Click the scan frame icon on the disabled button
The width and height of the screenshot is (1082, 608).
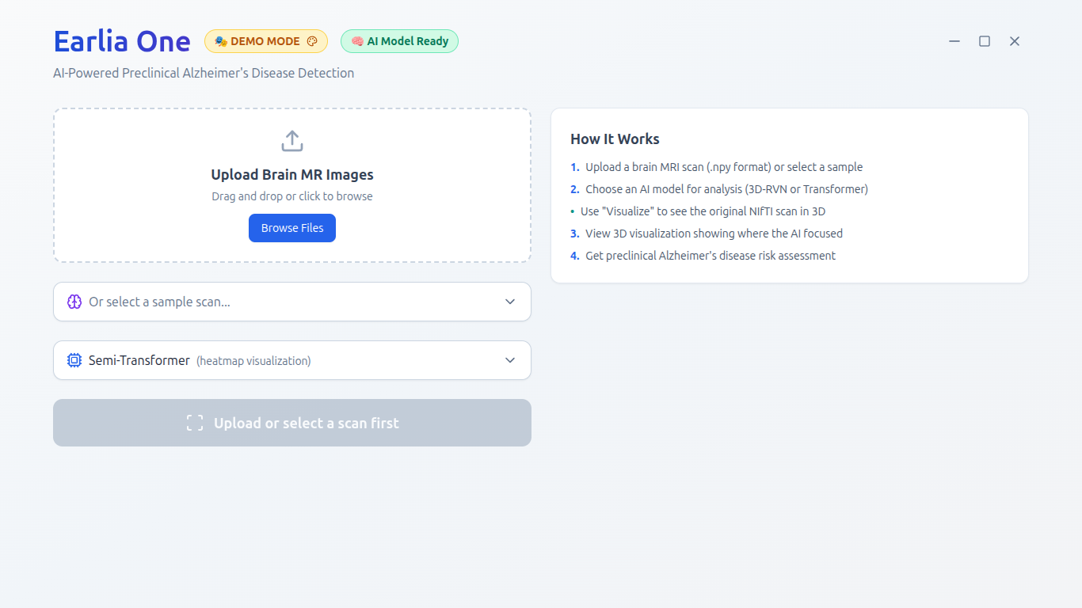[194, 423]
